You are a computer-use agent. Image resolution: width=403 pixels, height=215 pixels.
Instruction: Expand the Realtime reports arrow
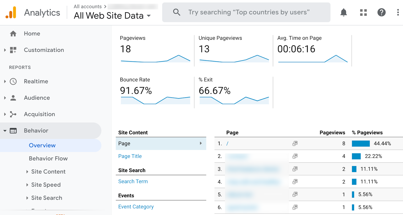5,81
